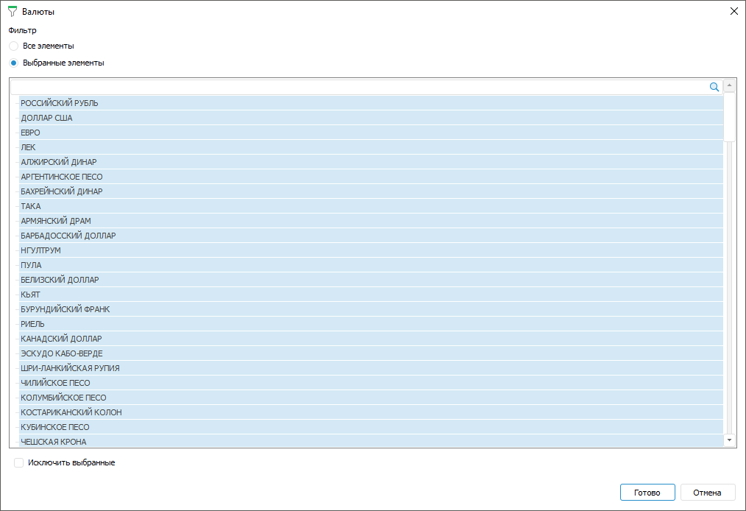Click the green filter icon in title
The height and width of the screenshot is (511, 746).
tap(12, 12)
